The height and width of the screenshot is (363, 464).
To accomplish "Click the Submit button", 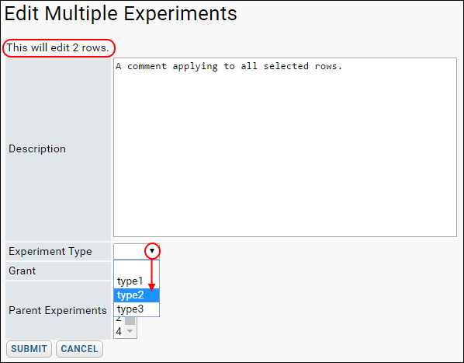I will click(x=29, y=349).
